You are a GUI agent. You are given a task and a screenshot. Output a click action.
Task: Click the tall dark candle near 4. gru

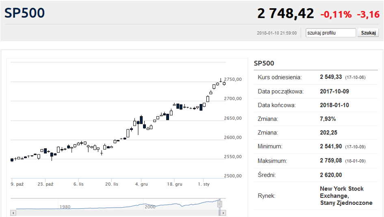click(x=141, y=120)
